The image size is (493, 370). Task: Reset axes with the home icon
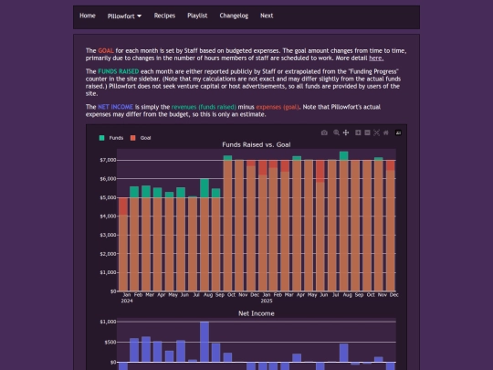(386, 132)
